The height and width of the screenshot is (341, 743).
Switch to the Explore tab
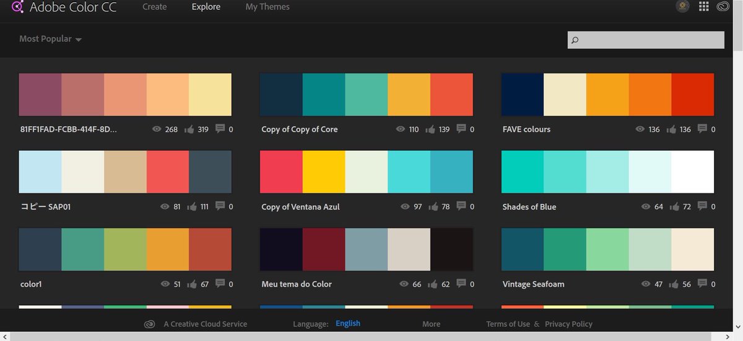(x=206, y=7)
